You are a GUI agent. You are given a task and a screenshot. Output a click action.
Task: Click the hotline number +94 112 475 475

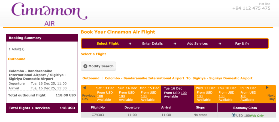click(x=251, y=8)
